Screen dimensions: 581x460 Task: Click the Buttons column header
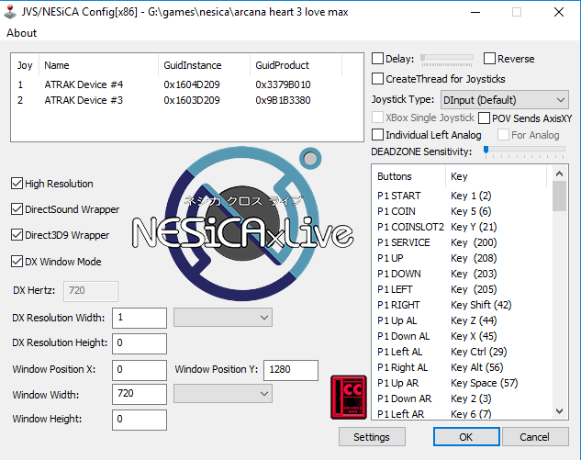408,176
